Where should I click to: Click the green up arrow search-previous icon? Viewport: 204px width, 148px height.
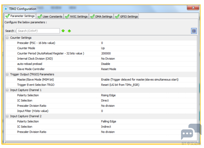(69, 31)
